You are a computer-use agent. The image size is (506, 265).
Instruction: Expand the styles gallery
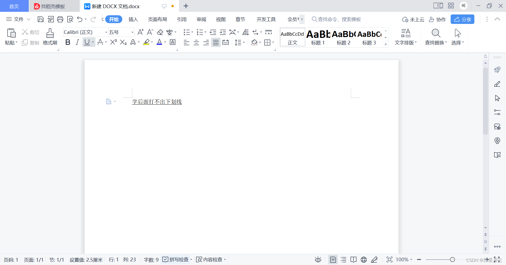(x=386, y=44)
